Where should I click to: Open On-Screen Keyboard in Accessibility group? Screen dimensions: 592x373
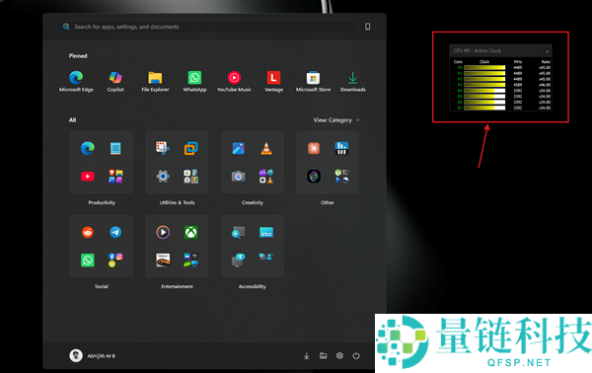pyautogui.click(x=266, y=232)
